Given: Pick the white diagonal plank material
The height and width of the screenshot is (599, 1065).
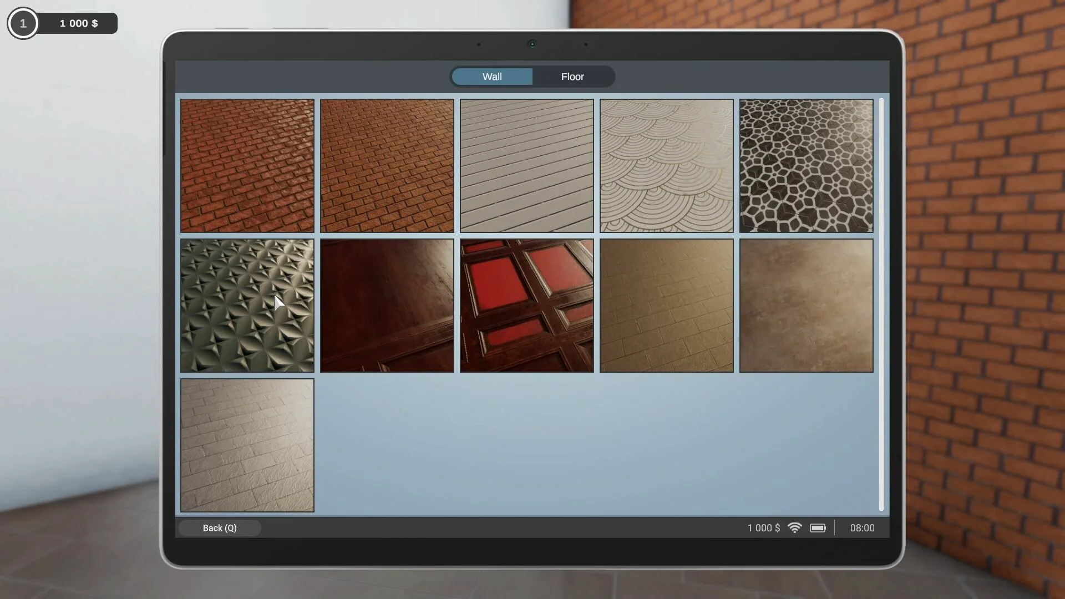Looking at the screenshot, I should point(526,166).
